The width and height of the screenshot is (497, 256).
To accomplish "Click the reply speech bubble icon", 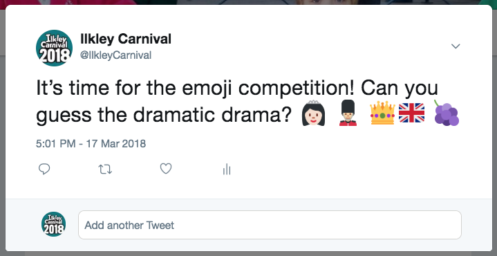I will 44,169.
